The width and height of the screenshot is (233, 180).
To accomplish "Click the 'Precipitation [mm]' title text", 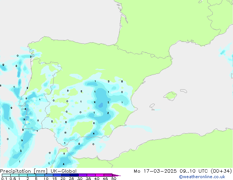I will (24, 171).
